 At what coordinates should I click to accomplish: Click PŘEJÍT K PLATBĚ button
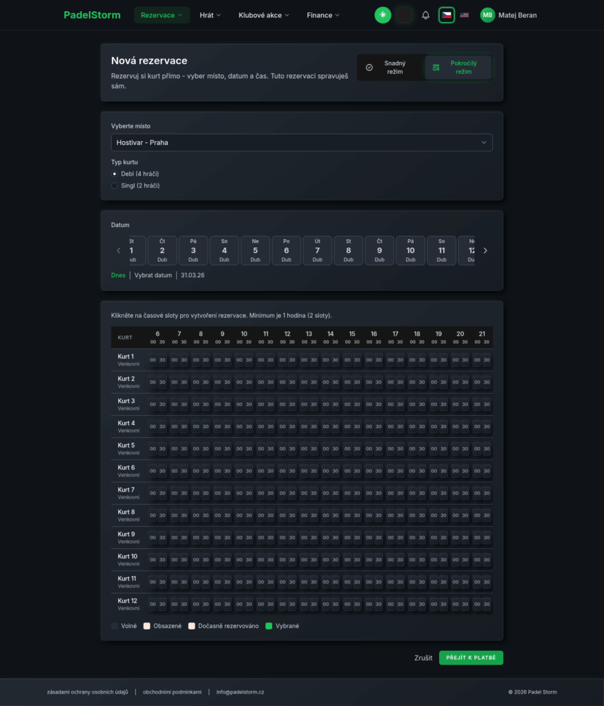(x=471, y=658)
